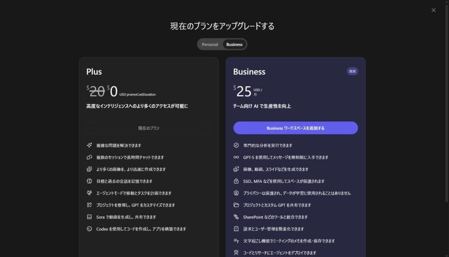This screenshot has height=257, width=449.
Task: Click the padlock icon beside SSO、MFA feature
Action: (236, 181)
